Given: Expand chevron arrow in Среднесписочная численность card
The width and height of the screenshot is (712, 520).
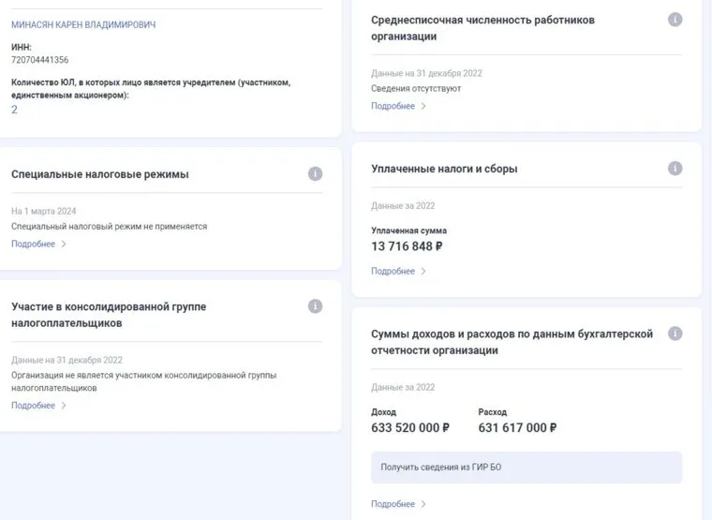Looking at the screenshot, I should (423, 106).
